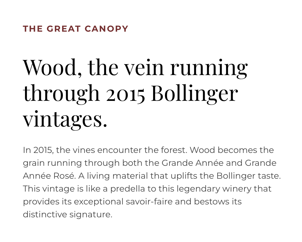Click the "THE GREAT CANOPY" label
This screenshot has height=242, width=302.
tap(75, 29)
